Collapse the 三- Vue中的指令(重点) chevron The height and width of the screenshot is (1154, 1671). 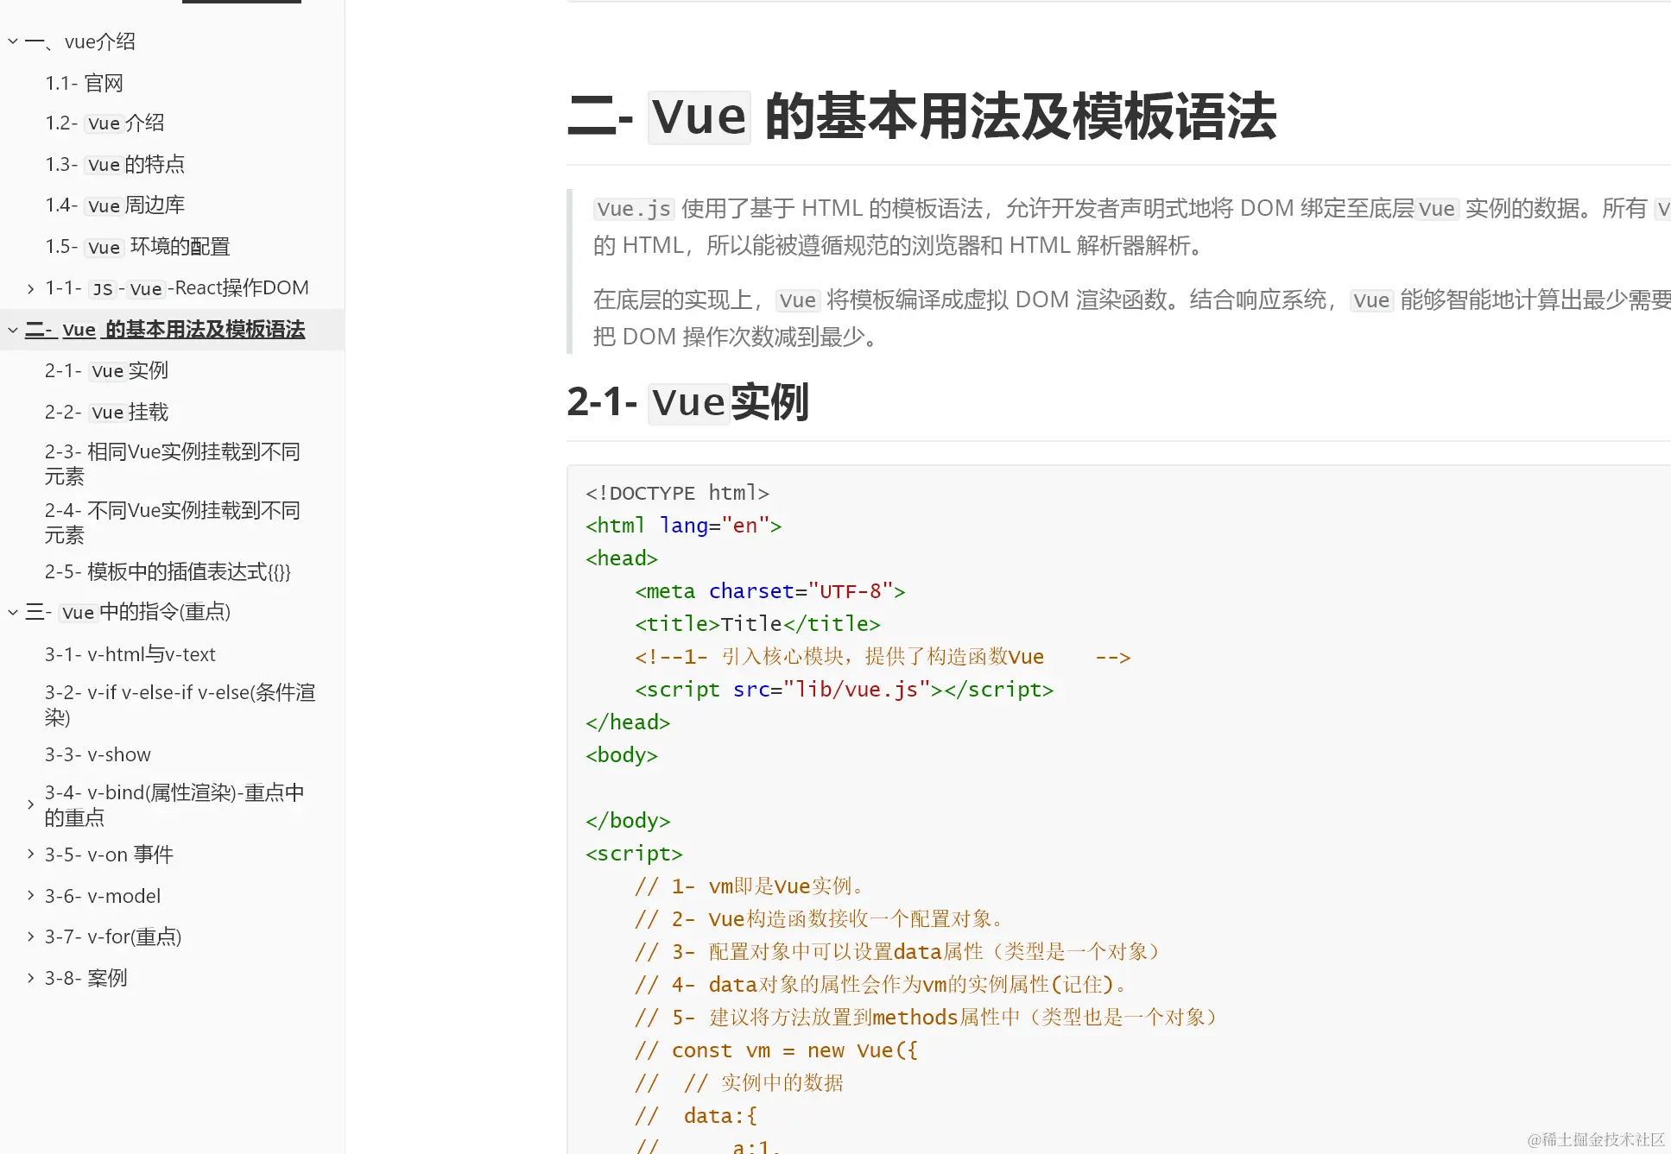(13, 613)
